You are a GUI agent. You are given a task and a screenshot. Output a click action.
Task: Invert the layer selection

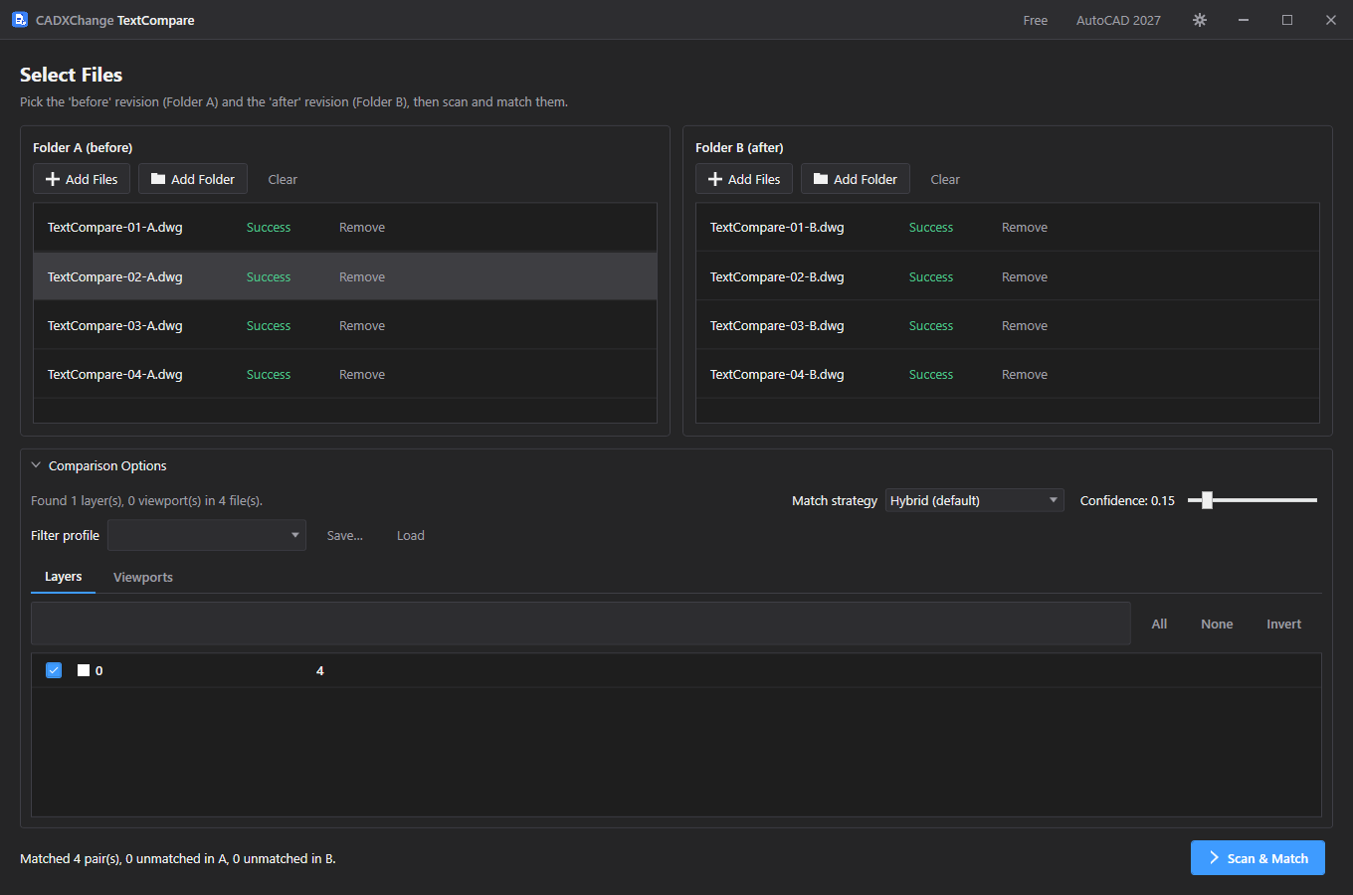(1283, 625)
